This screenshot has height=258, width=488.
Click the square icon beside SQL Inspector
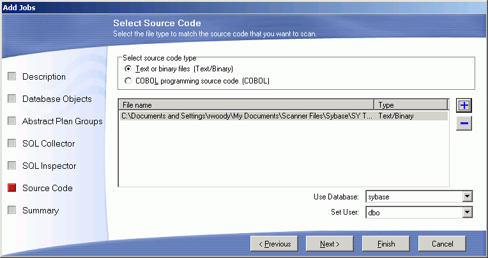pyautogui.click(x=11, y=166)
